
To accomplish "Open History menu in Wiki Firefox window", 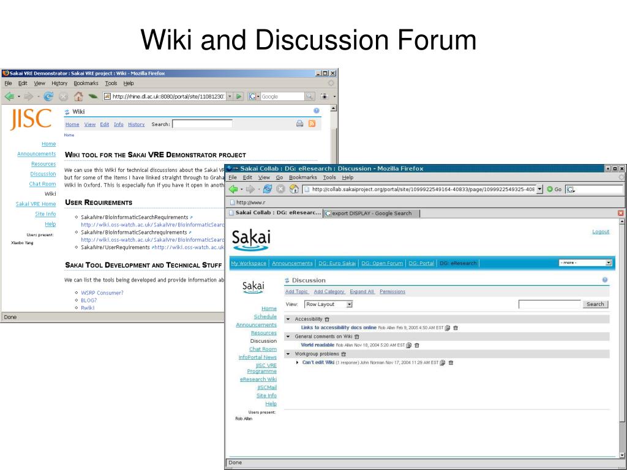I will point(59,83).
